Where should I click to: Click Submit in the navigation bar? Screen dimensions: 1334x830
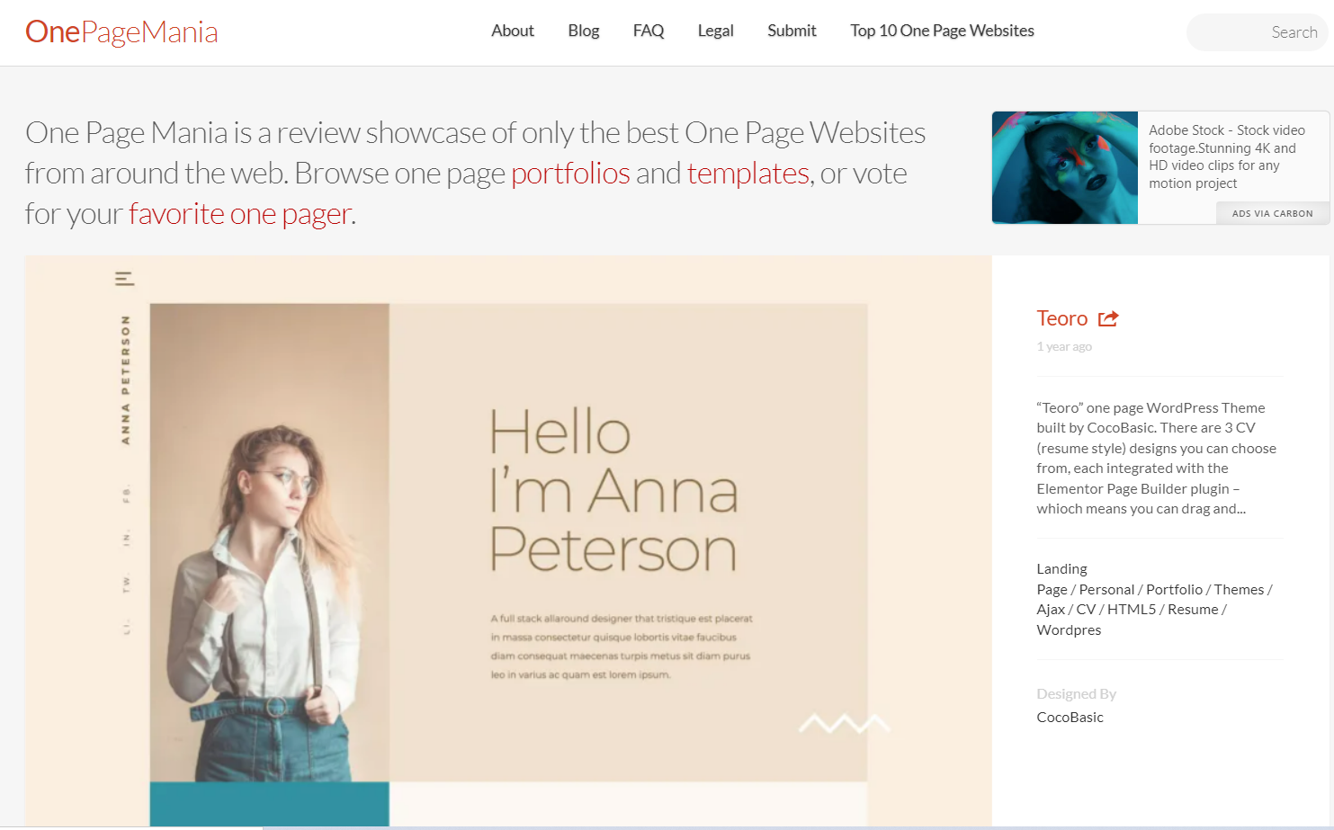792,31
